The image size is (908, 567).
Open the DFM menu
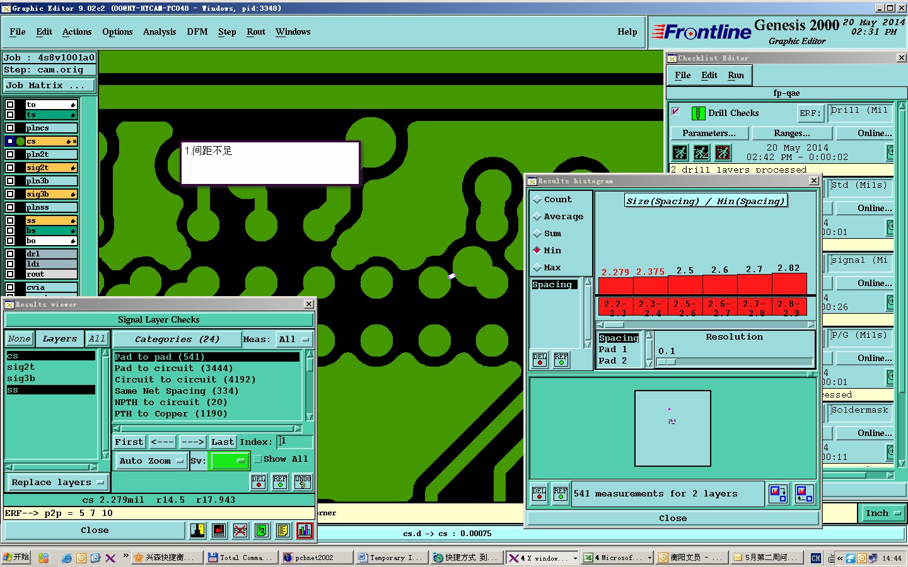(197, 32)
